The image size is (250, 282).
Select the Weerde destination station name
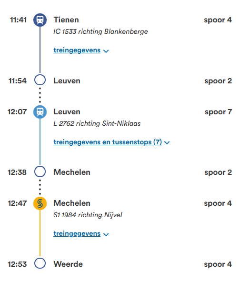tap(68, 264)
